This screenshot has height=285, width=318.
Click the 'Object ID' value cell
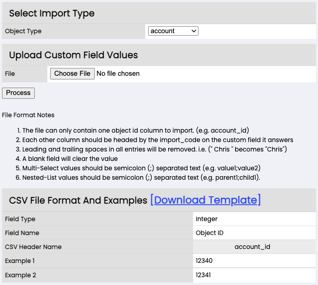(x=254, y=233)
